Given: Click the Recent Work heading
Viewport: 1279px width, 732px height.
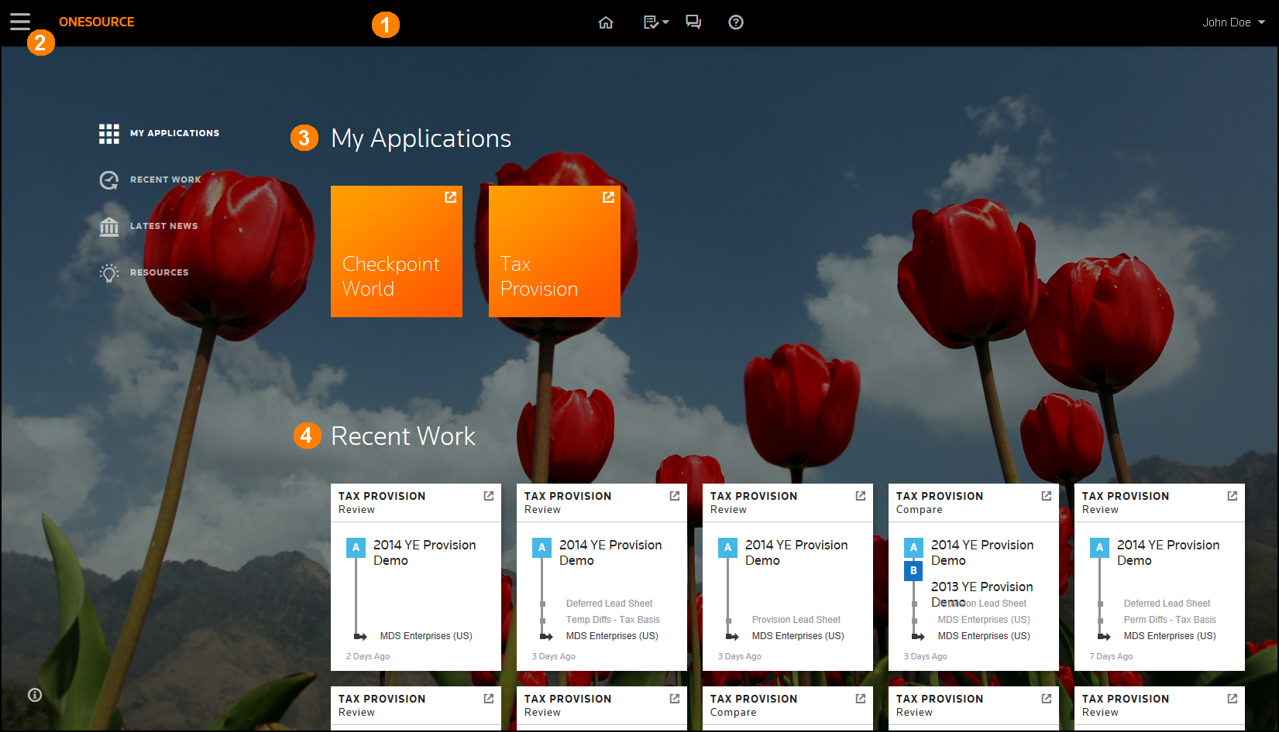Looking at the screenshot, I should 403,436.
